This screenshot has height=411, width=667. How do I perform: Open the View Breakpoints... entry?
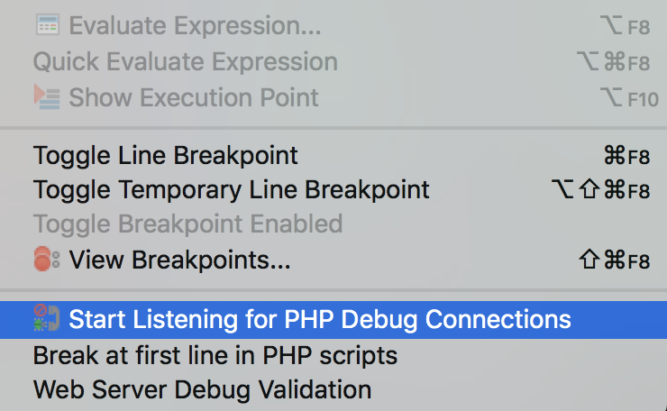click(x=179, y=260)
